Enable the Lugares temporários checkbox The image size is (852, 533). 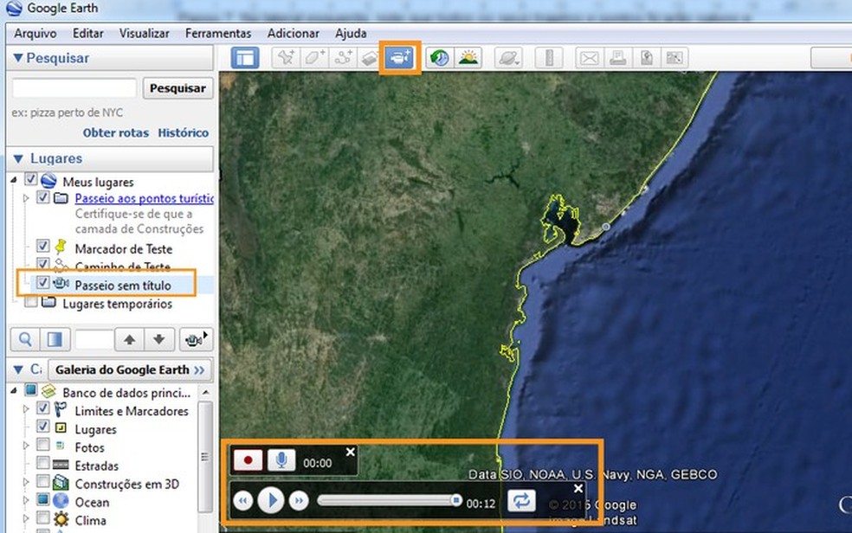coord(30,303)
